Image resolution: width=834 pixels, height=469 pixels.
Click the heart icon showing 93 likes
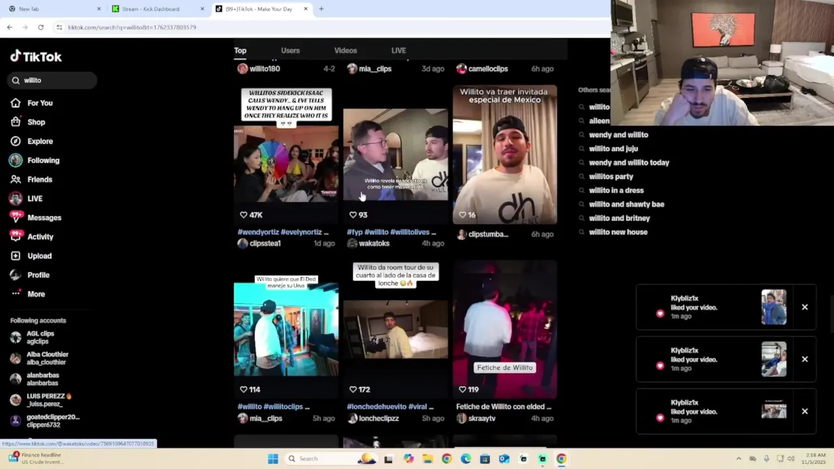click(353, 215)
